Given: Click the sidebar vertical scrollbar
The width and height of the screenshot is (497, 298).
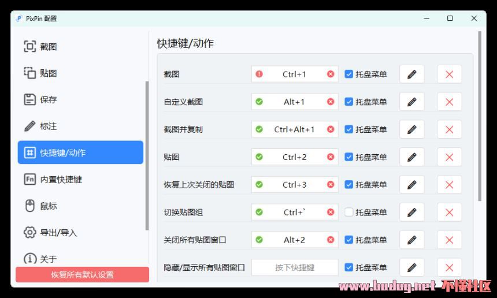Looking at the screenshot, I should [x=147, y=155].
